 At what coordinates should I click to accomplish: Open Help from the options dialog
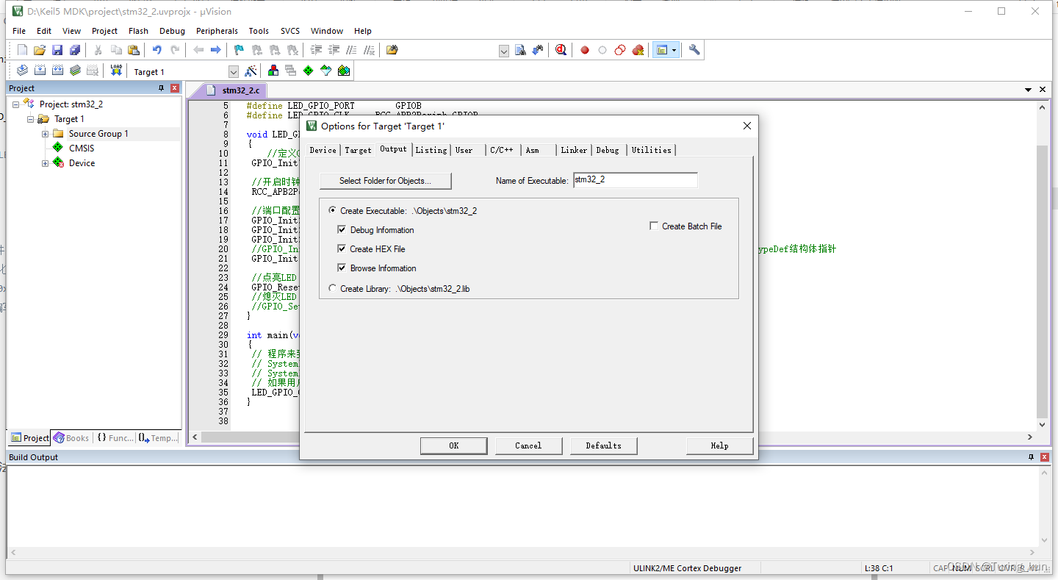pyautogui.click(x=719, y=445)
